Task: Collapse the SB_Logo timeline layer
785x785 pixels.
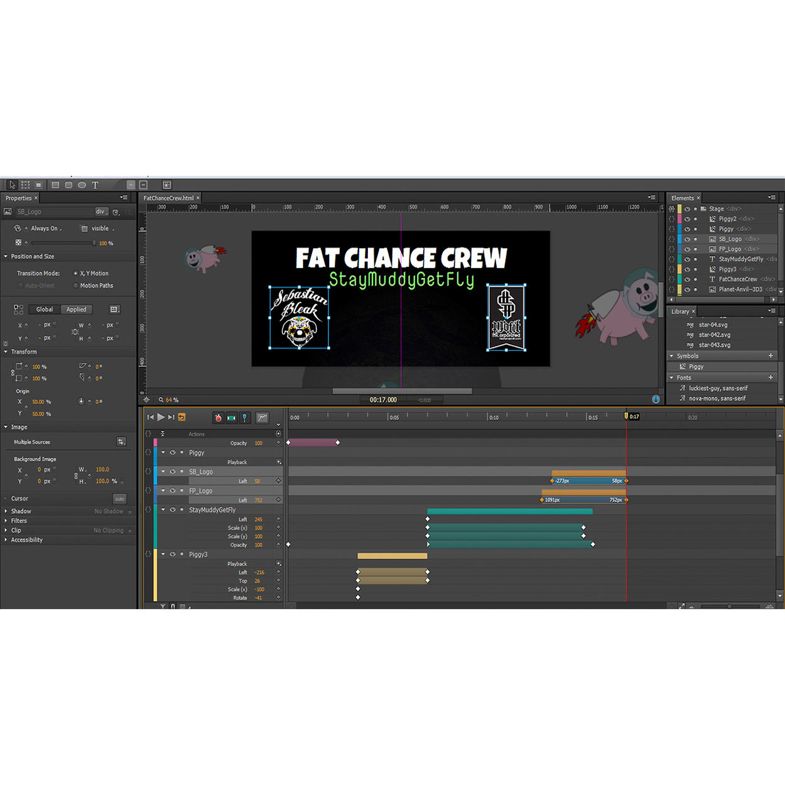Action: [x=163, y=471]
